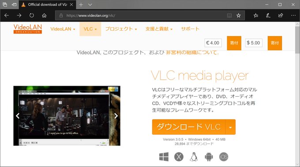Show the tabs you've set aside

pyautogui.click(x=5, y=4)
